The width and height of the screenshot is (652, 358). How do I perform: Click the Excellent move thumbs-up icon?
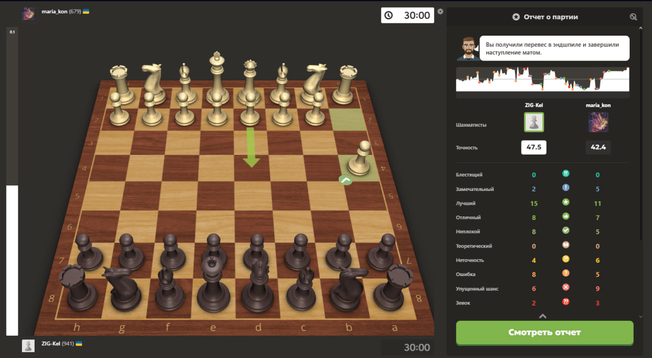[565, 217]
